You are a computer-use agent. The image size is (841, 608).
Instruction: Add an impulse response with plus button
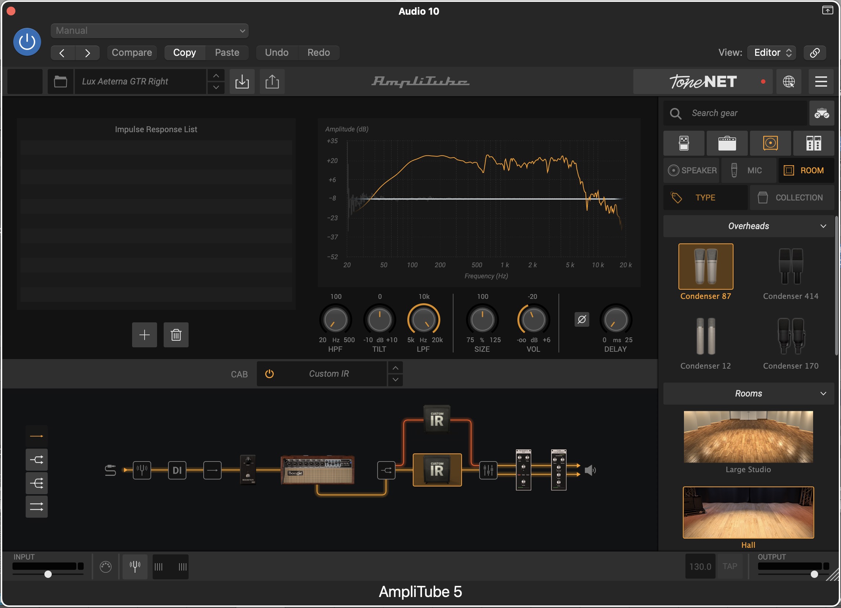pyautogui.click(x=144, y=335)
